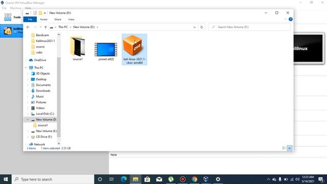Click New Volume (D:) in address breadcrumb
This screenshot has height=184, width=327.
84,27
